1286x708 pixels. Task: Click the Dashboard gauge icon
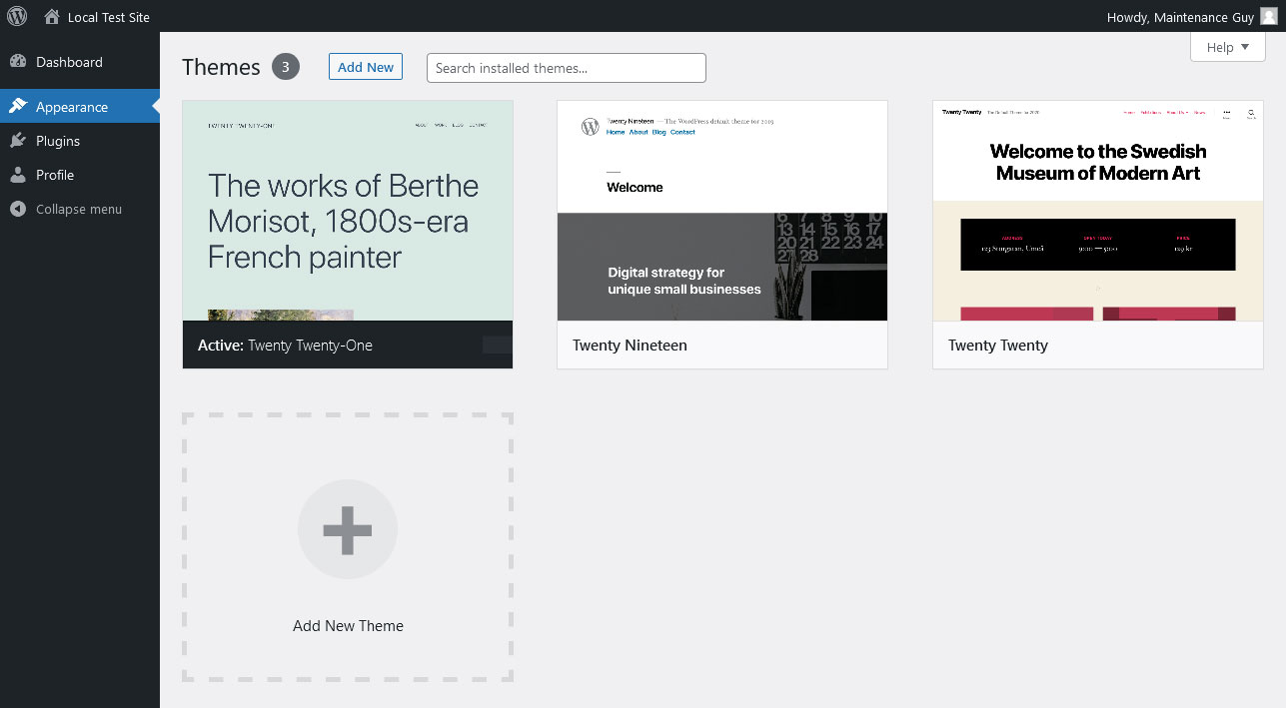point(18,61)
